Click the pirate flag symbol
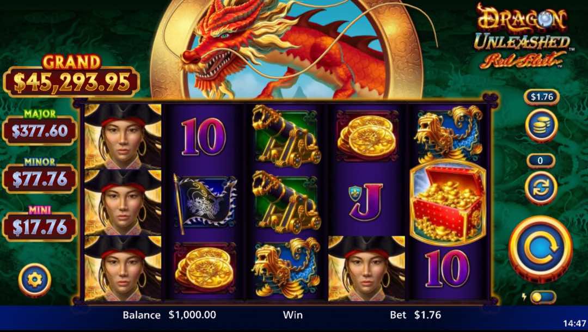The image size is (588, 332). [205, 202]
